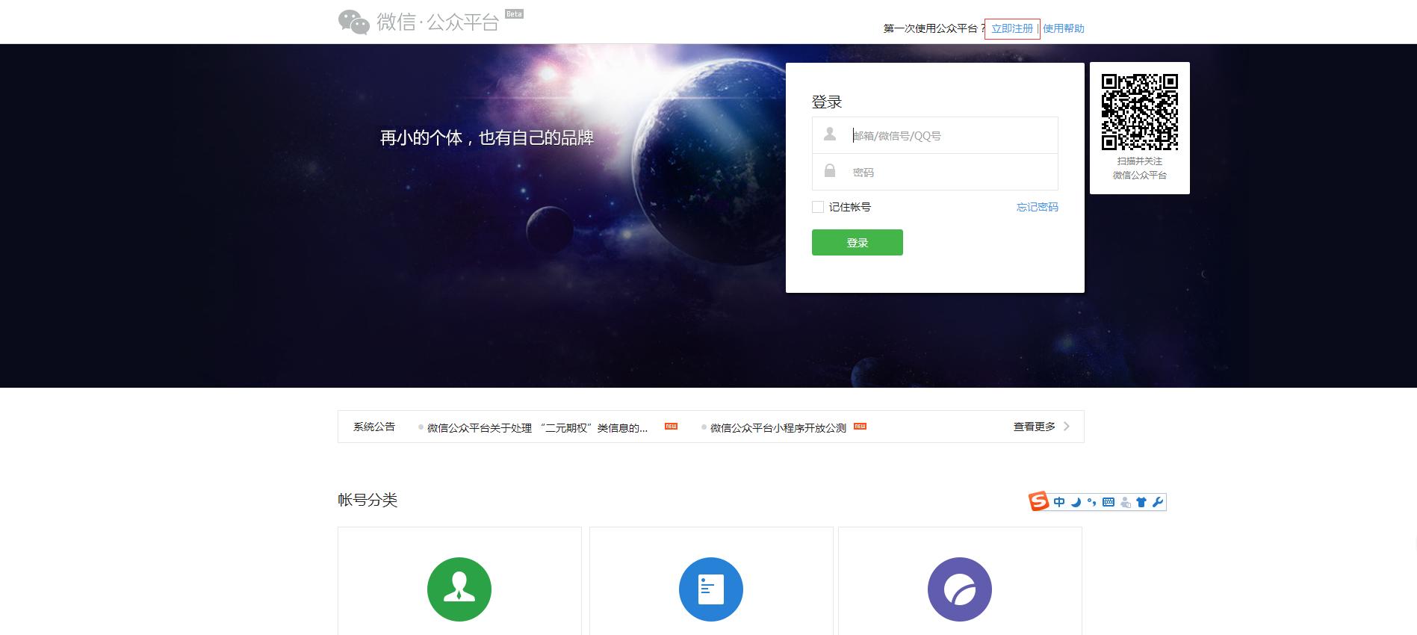Click the blue document account-type icon
Screen dimensions: 1417x635
[711, 589]
